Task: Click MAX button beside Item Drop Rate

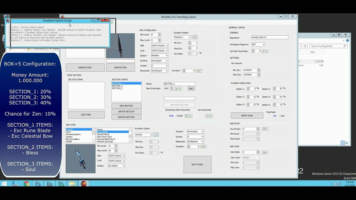Action: click(191, 89)
